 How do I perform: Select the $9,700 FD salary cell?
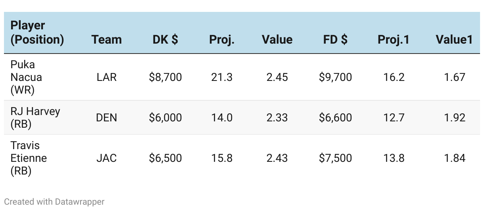click(335, 77)
